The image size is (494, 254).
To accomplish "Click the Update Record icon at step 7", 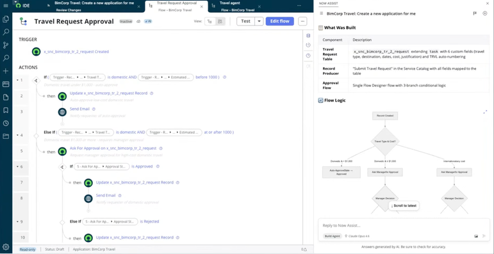I will (88, 182).
